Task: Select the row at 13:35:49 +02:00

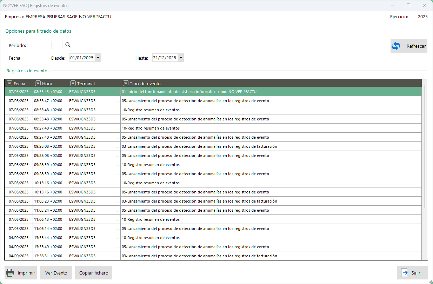Action: click(x=213, y=247)
